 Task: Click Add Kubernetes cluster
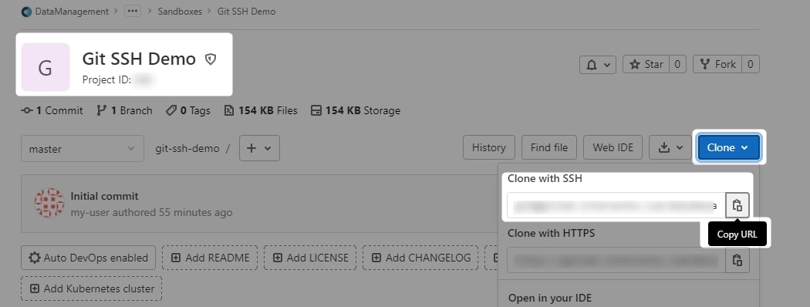[92, 289]
